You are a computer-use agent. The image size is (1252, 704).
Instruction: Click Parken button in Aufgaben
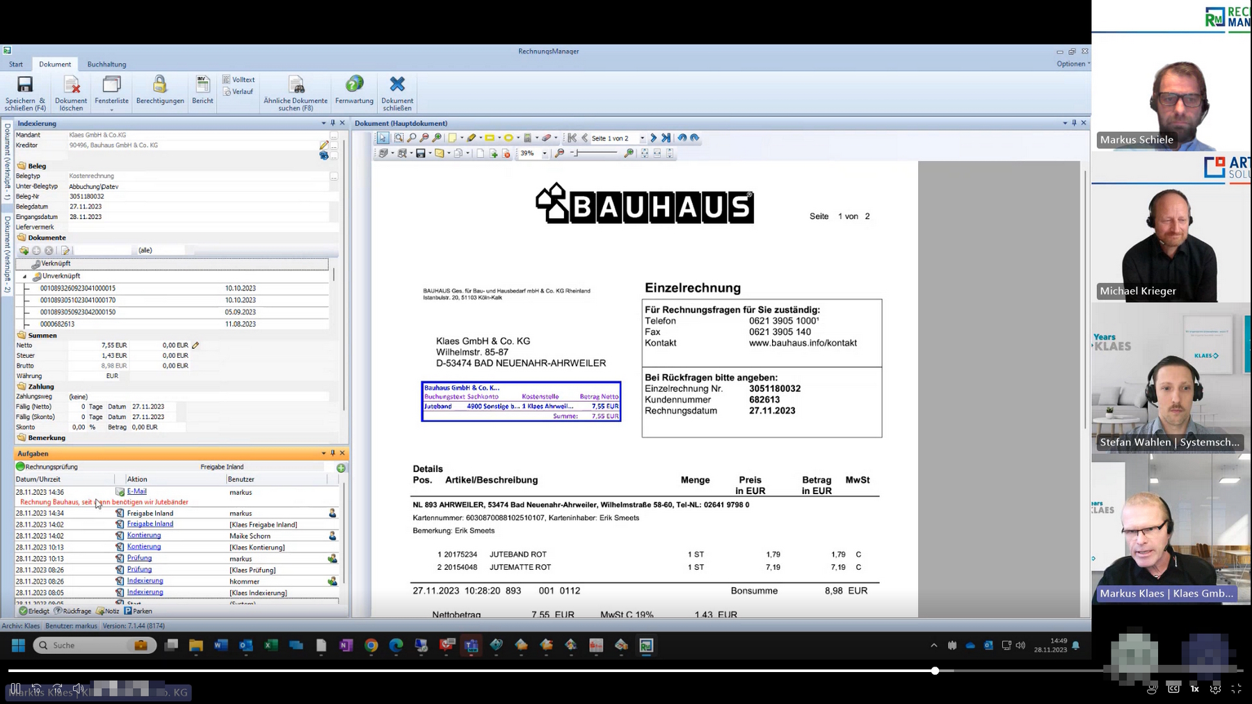pyautogui.click(x=138, y=612)
